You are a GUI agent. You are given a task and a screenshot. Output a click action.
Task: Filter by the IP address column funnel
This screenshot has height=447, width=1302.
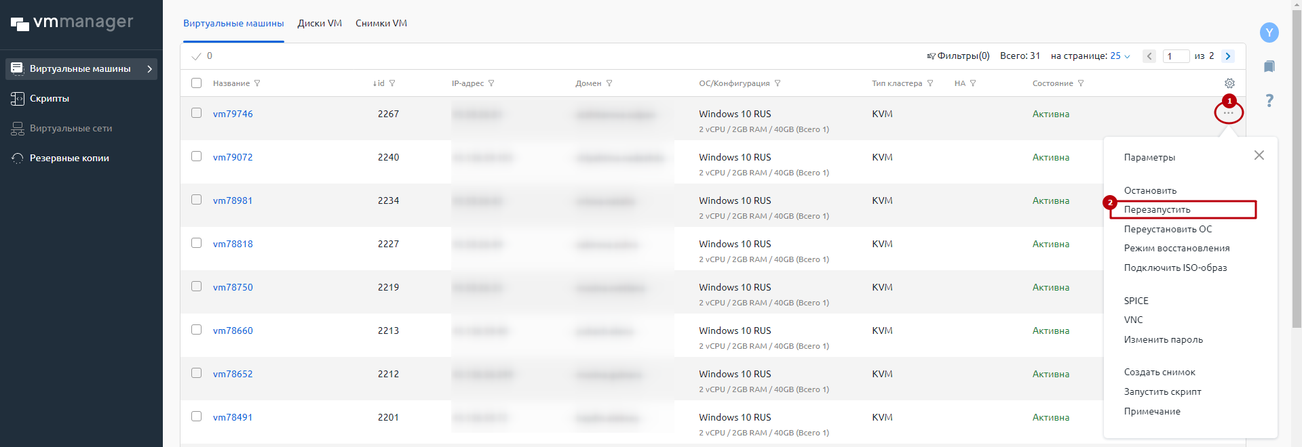pyautogui.click(x=491, y=83)
